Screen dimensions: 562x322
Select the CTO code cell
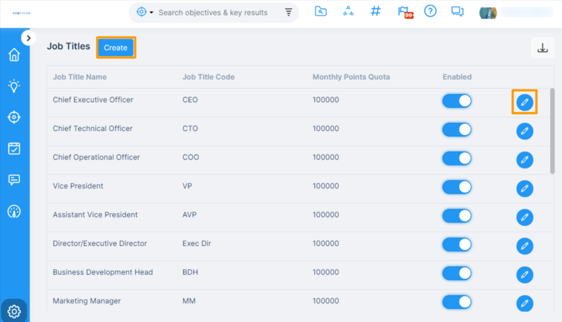coord(190,128)
